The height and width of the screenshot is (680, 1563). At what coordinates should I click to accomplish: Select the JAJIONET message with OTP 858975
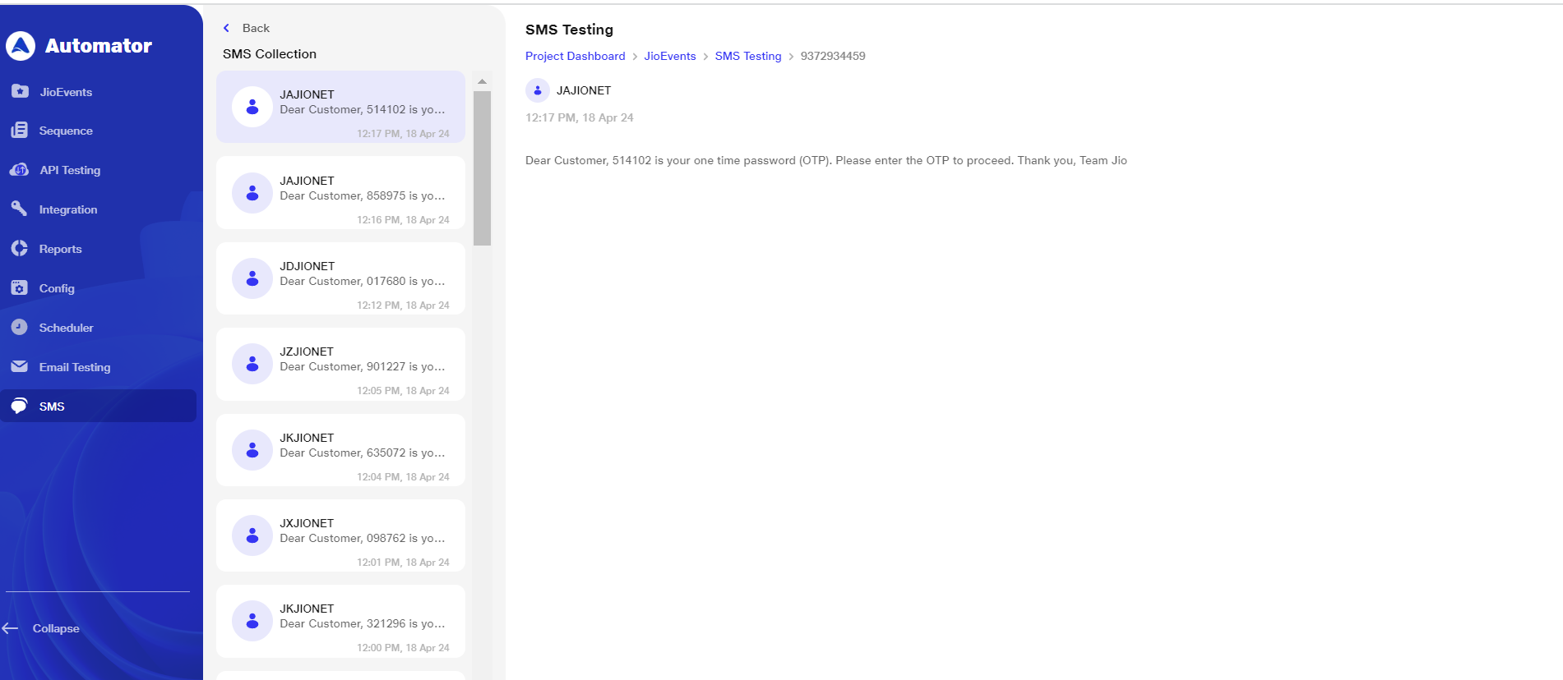coord(340,193)
